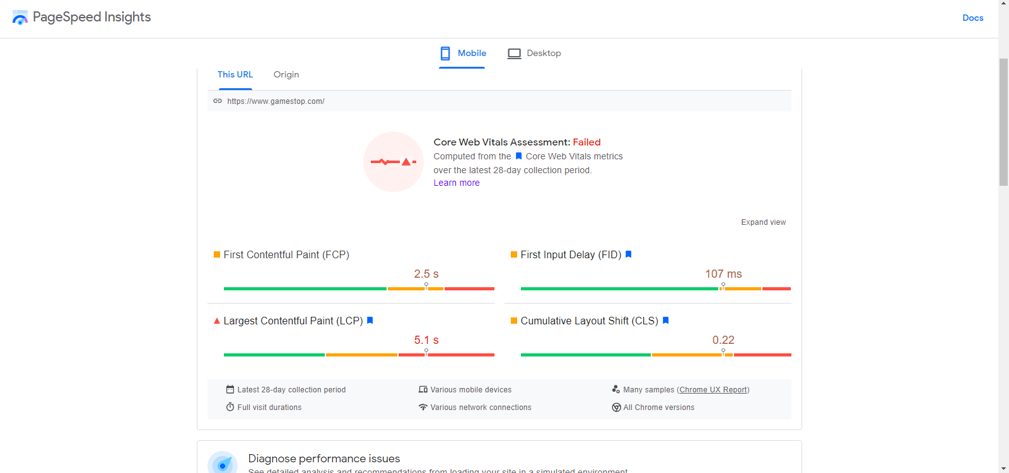Click the devices icon beside Various mobile devices
This screenshot has width=1009, height=473.
423,389
